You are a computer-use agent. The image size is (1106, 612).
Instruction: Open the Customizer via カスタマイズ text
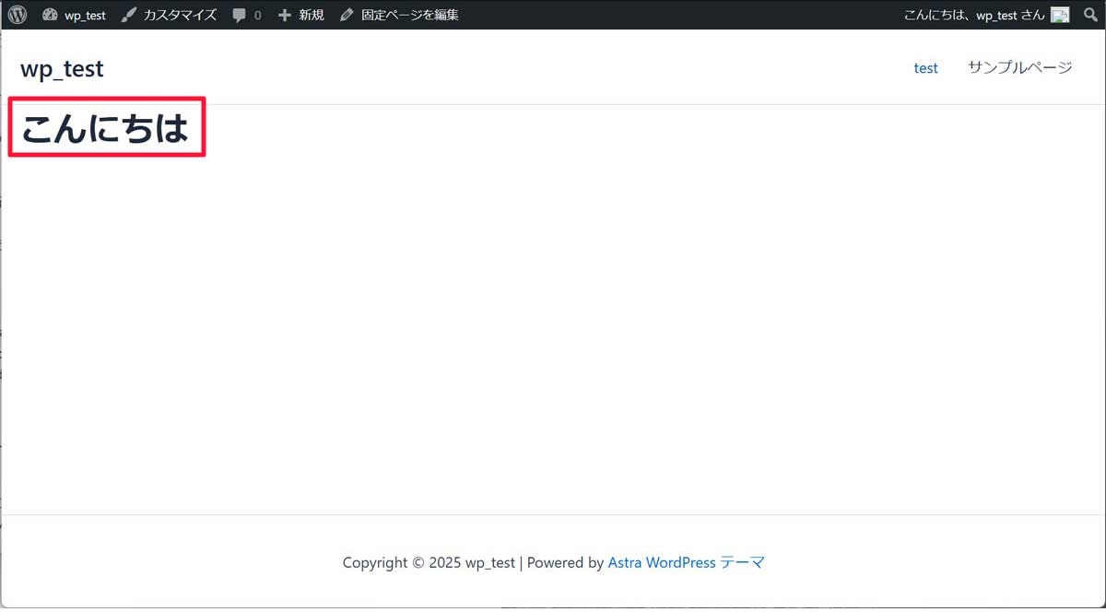[x=180, y=14]
